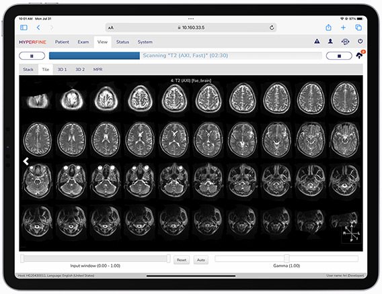Click the Auto window button
The image size is (382, 294).
(x=201, y=260)
